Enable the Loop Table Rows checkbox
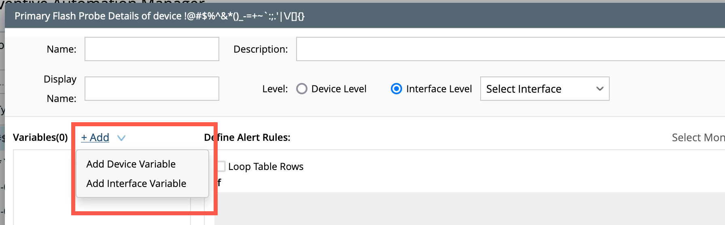 tap(221, 166)
